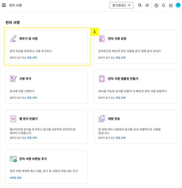
Task: Open the 브랜딩 설정 link
Action: (15, 178)
